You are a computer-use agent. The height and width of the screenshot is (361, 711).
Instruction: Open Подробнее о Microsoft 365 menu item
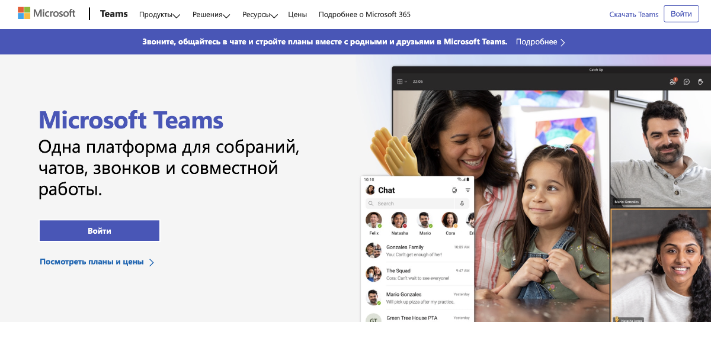364,14
